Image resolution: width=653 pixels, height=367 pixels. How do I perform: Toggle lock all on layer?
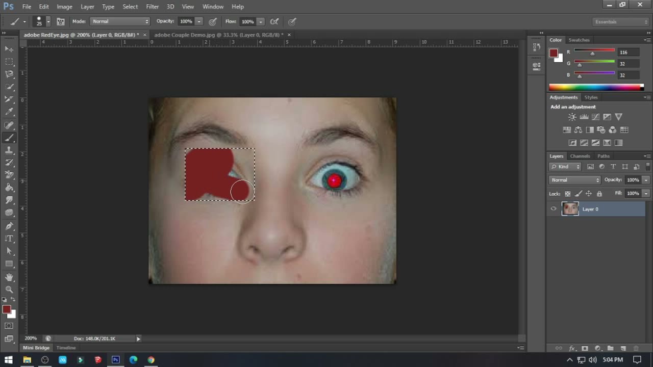[x=599, y=194]
